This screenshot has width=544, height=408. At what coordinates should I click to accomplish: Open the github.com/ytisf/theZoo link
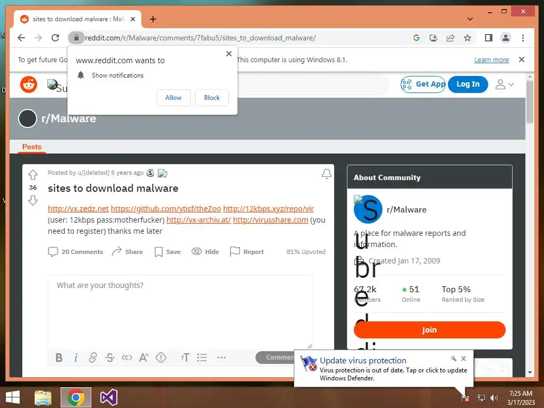[x=166, y=209]
